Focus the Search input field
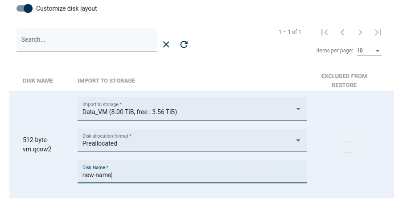The height and width of the screenshot is (202, 403). pyautogui.click(x=86, y=40)
